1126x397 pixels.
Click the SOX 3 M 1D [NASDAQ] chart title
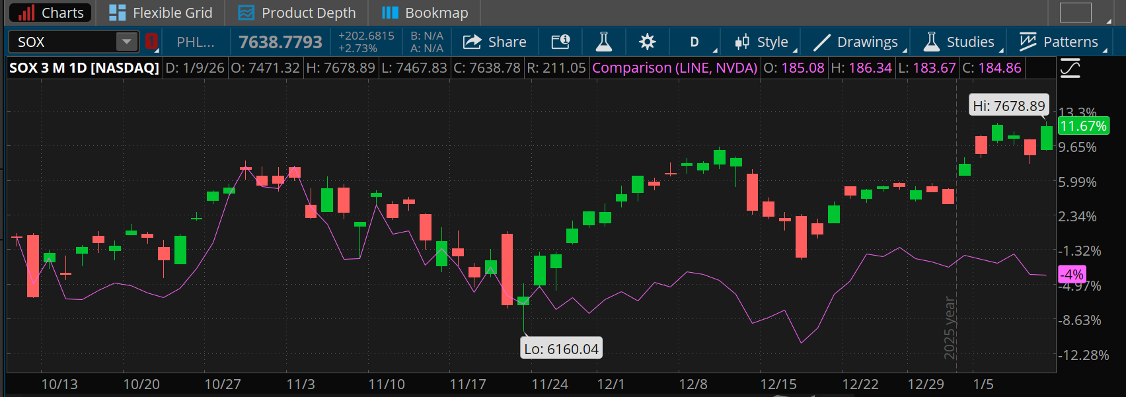coord(84,68)
